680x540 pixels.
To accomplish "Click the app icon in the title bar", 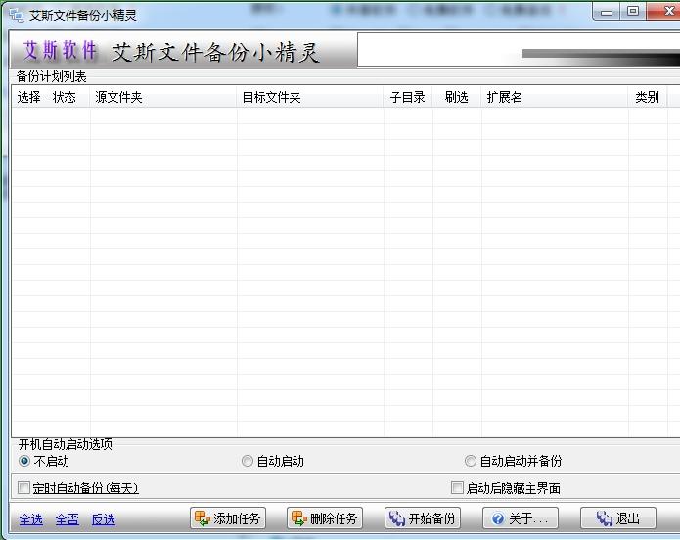I will click(17, 14).
